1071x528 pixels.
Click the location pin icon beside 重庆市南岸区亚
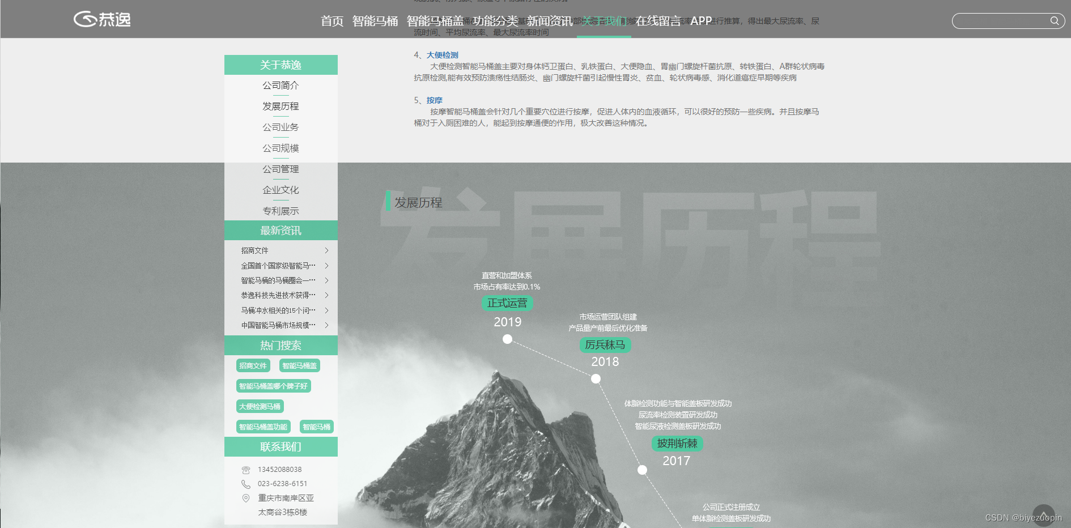(246, 498)
